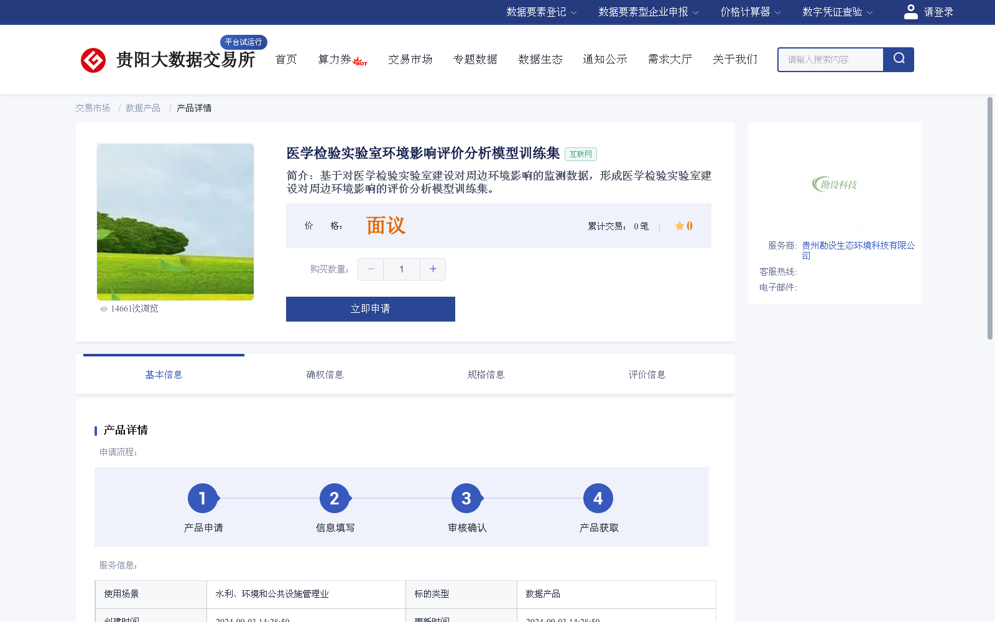Screen dimensions: 995x622
Task: Click the 请登录 link
Action: 938,12
